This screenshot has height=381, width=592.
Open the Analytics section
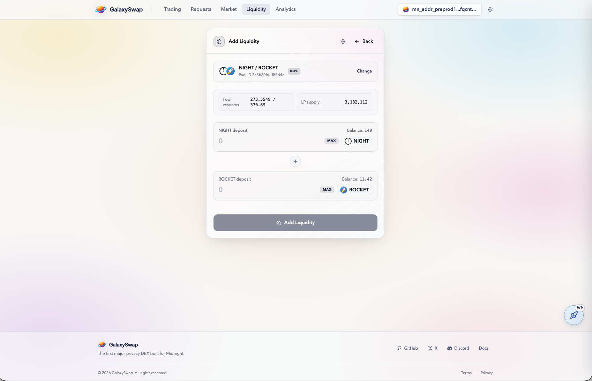285,9
